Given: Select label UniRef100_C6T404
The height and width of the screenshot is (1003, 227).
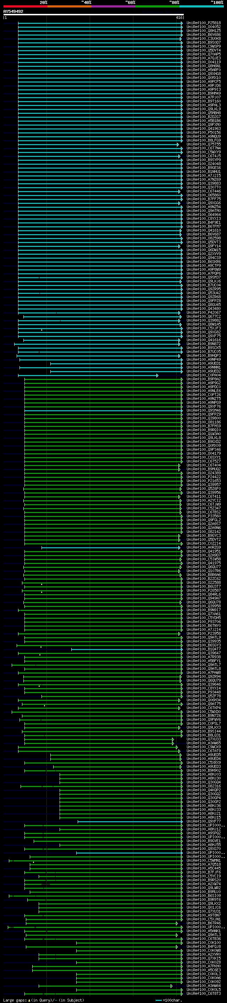Looking at the screenshot, I should click(x=204, y=465).
